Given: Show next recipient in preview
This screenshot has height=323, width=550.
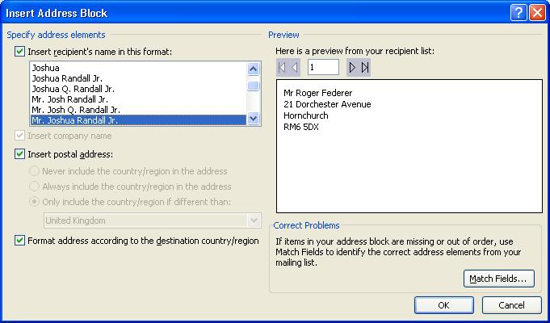Looking at the screenshot, I should tap(352, 67).
